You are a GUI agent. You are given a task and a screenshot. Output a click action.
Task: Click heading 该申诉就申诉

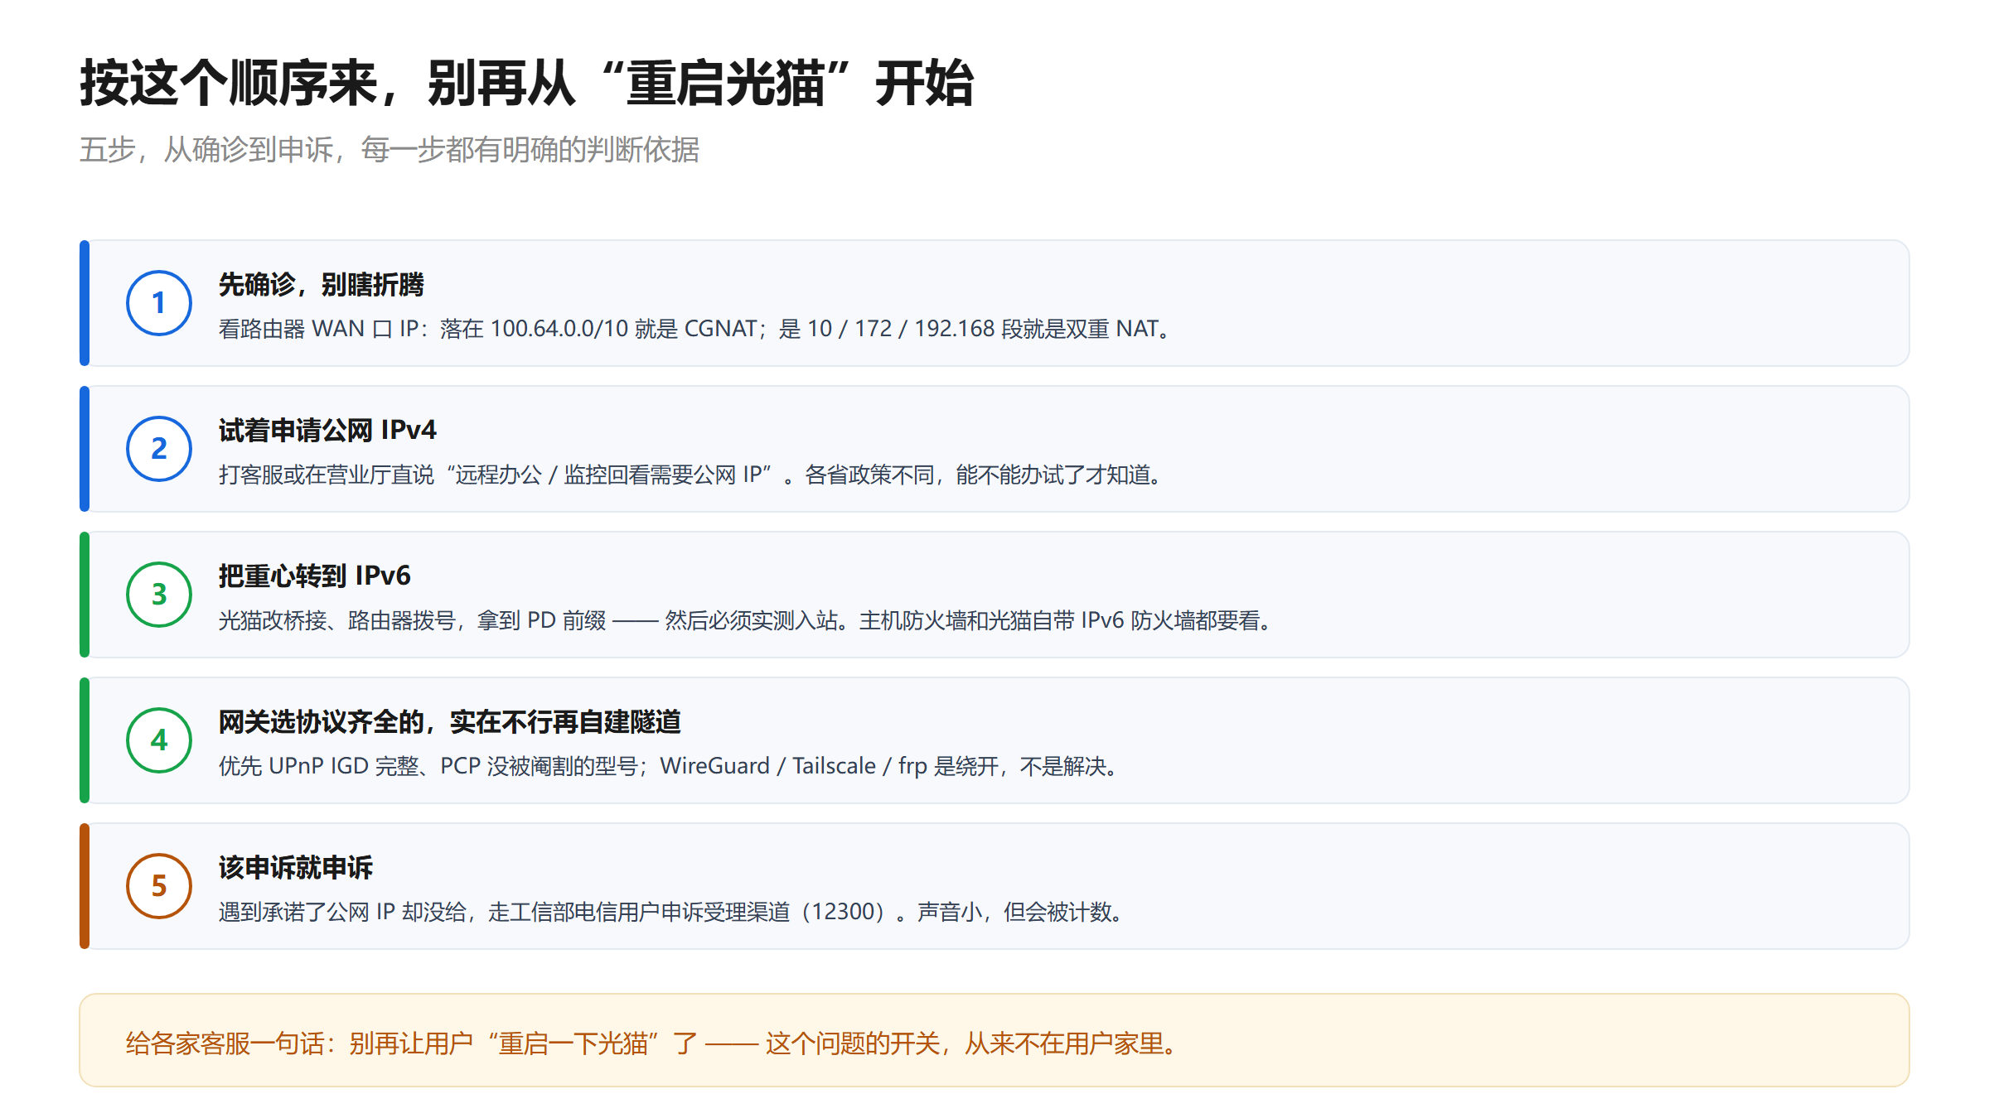click(x=296, y=867)
